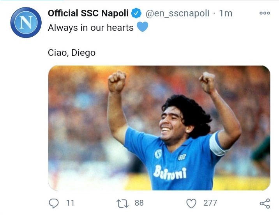Open the Official SSC Napoli display name
Viewport: 279px width, 215px height.
88,13
